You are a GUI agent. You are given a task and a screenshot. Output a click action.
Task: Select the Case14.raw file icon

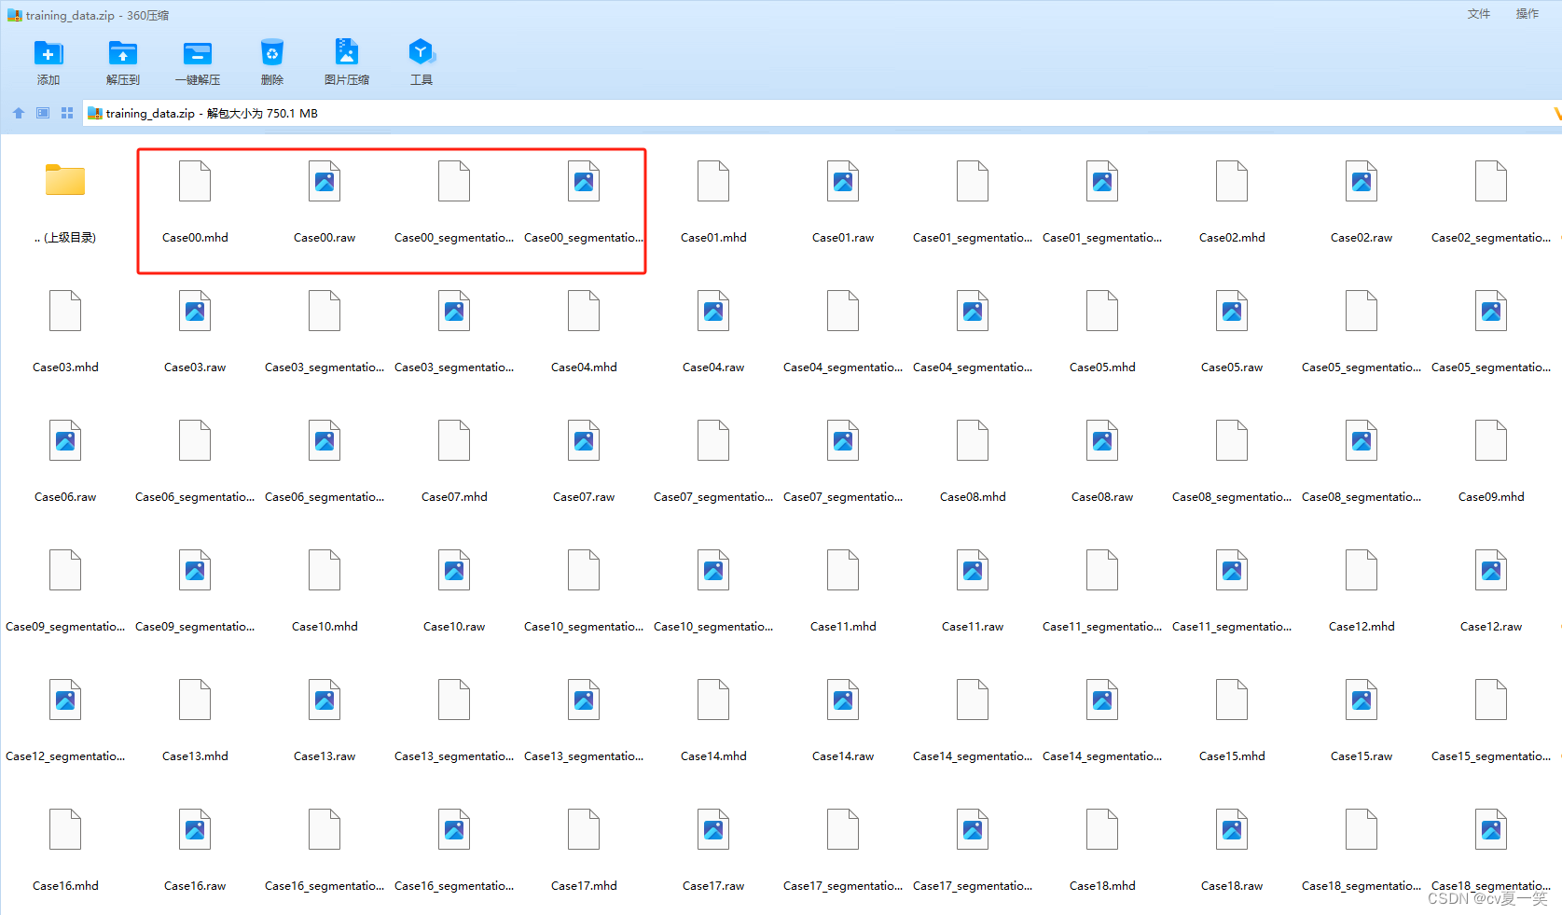[843, 700]
